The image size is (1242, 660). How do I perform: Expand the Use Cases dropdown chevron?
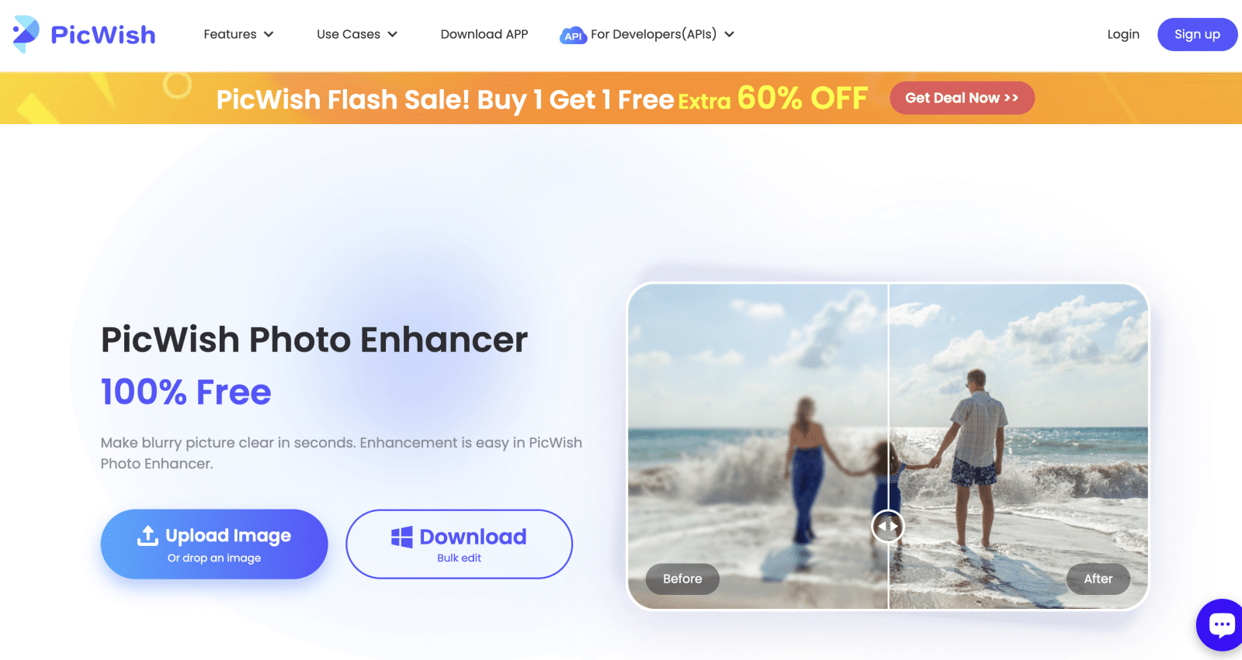point(392,34)
